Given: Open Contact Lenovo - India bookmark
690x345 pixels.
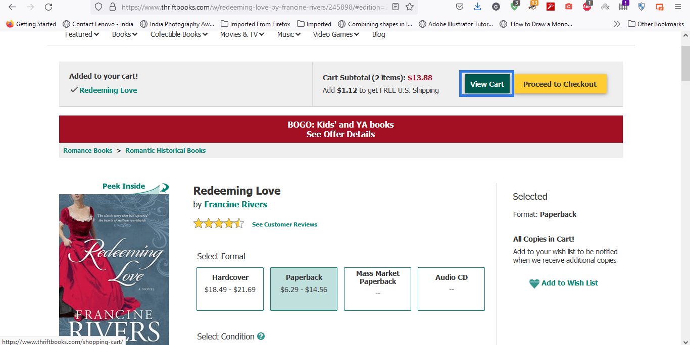Looking at the screenshot, I should pyautogui.click(x=98, y=24).
